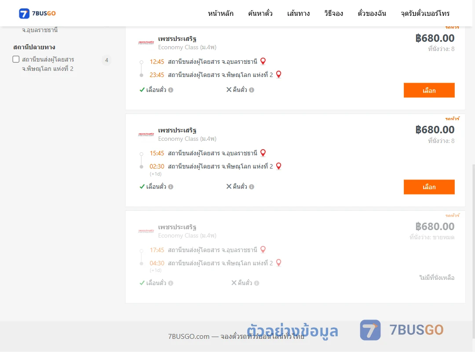
Task: Open คืนตั๋ว info icon on 17:45 trip
Action: pyautogui.click(x=256, y=283)
